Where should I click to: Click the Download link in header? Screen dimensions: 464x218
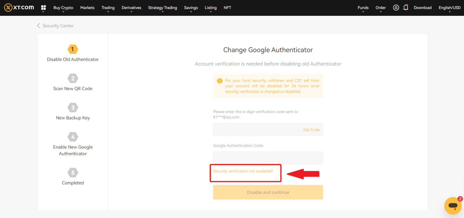click(x=423, y=8)
